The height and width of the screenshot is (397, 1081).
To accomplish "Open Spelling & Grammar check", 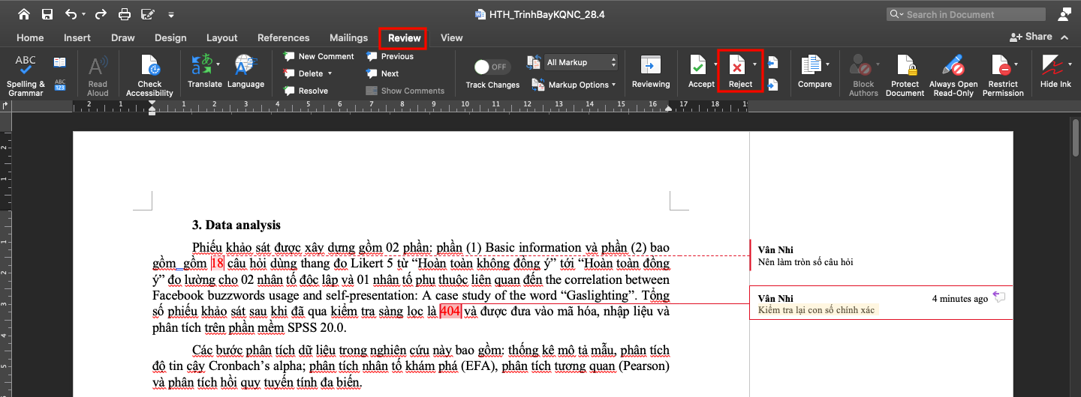I will (x=26, y=76).
